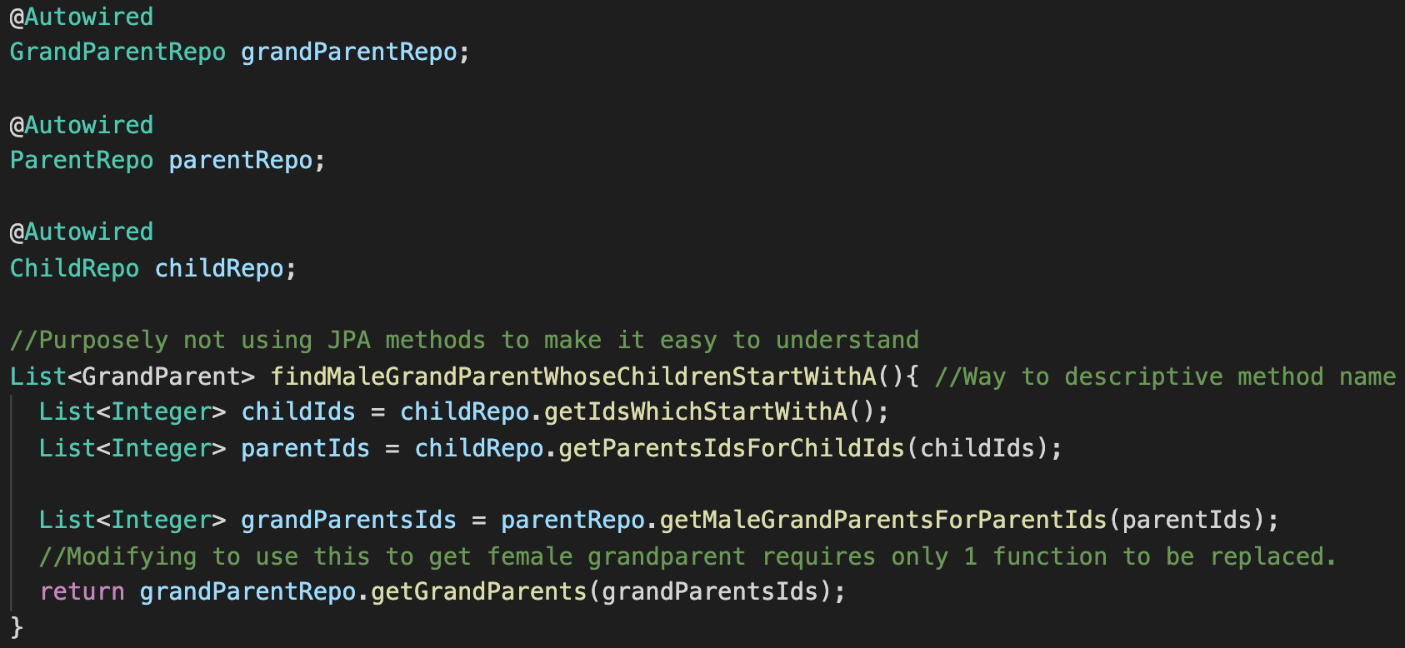Click method name findMaleGrandParentWhoseChildrenStartWithA
The width and height of the screenshot is (1405, 648).
(x=573, y=376)
